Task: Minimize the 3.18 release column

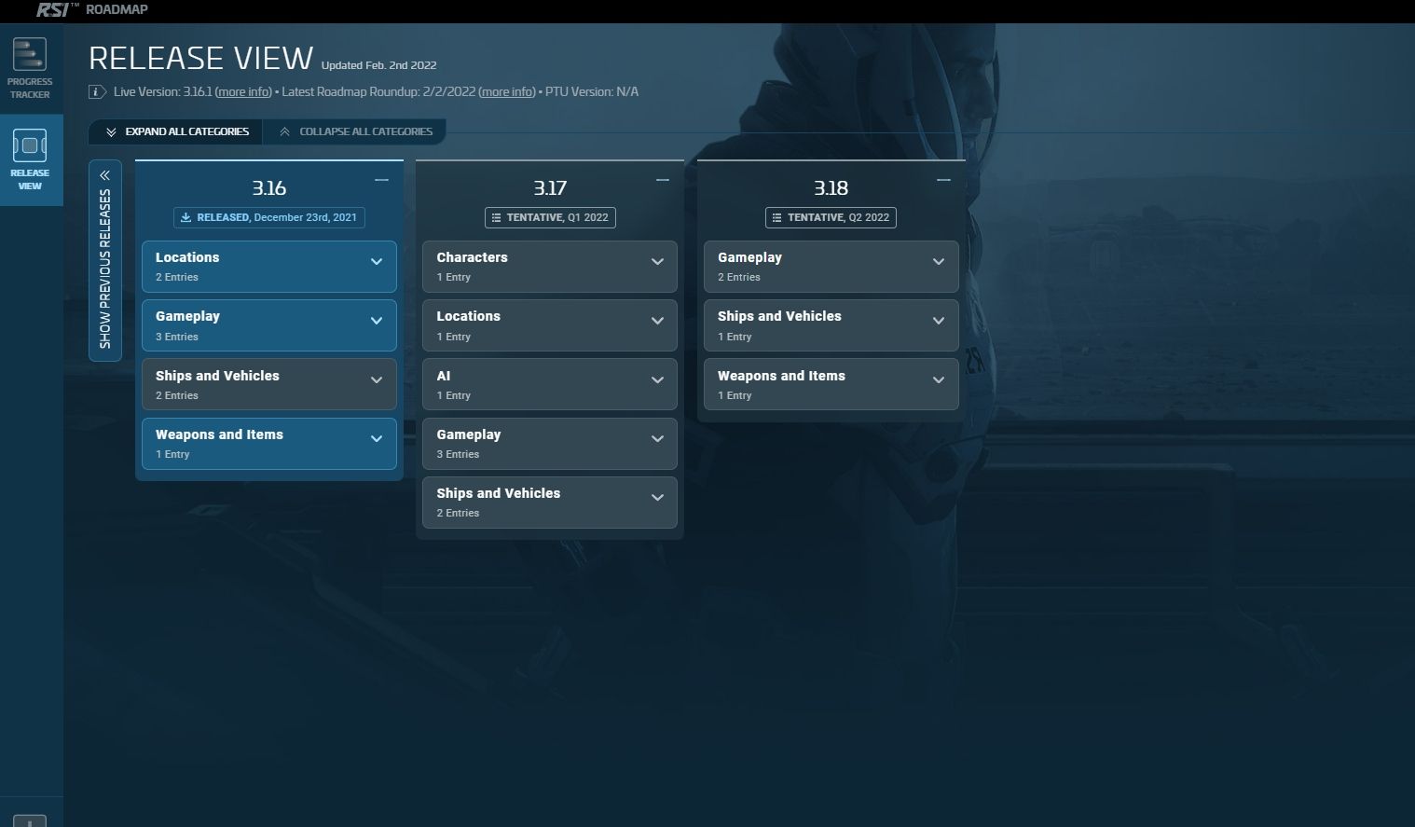Action: 943,180
